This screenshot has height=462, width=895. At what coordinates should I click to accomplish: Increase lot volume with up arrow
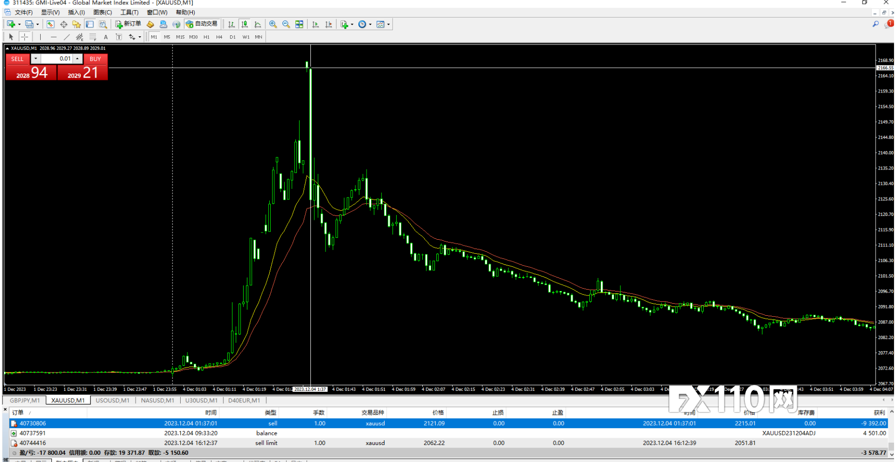coord(77,59)
